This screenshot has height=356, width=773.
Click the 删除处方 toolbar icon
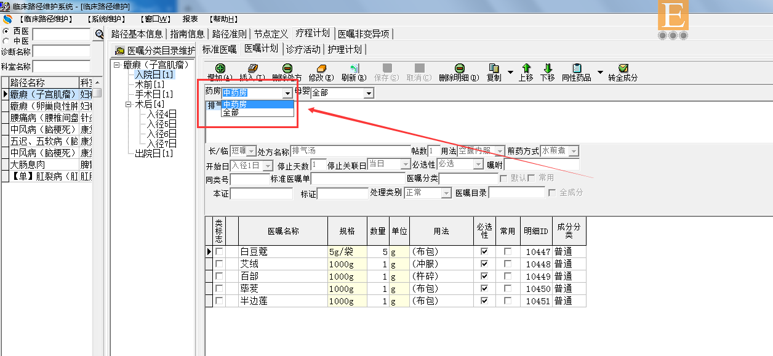click(x=287, y=68)
